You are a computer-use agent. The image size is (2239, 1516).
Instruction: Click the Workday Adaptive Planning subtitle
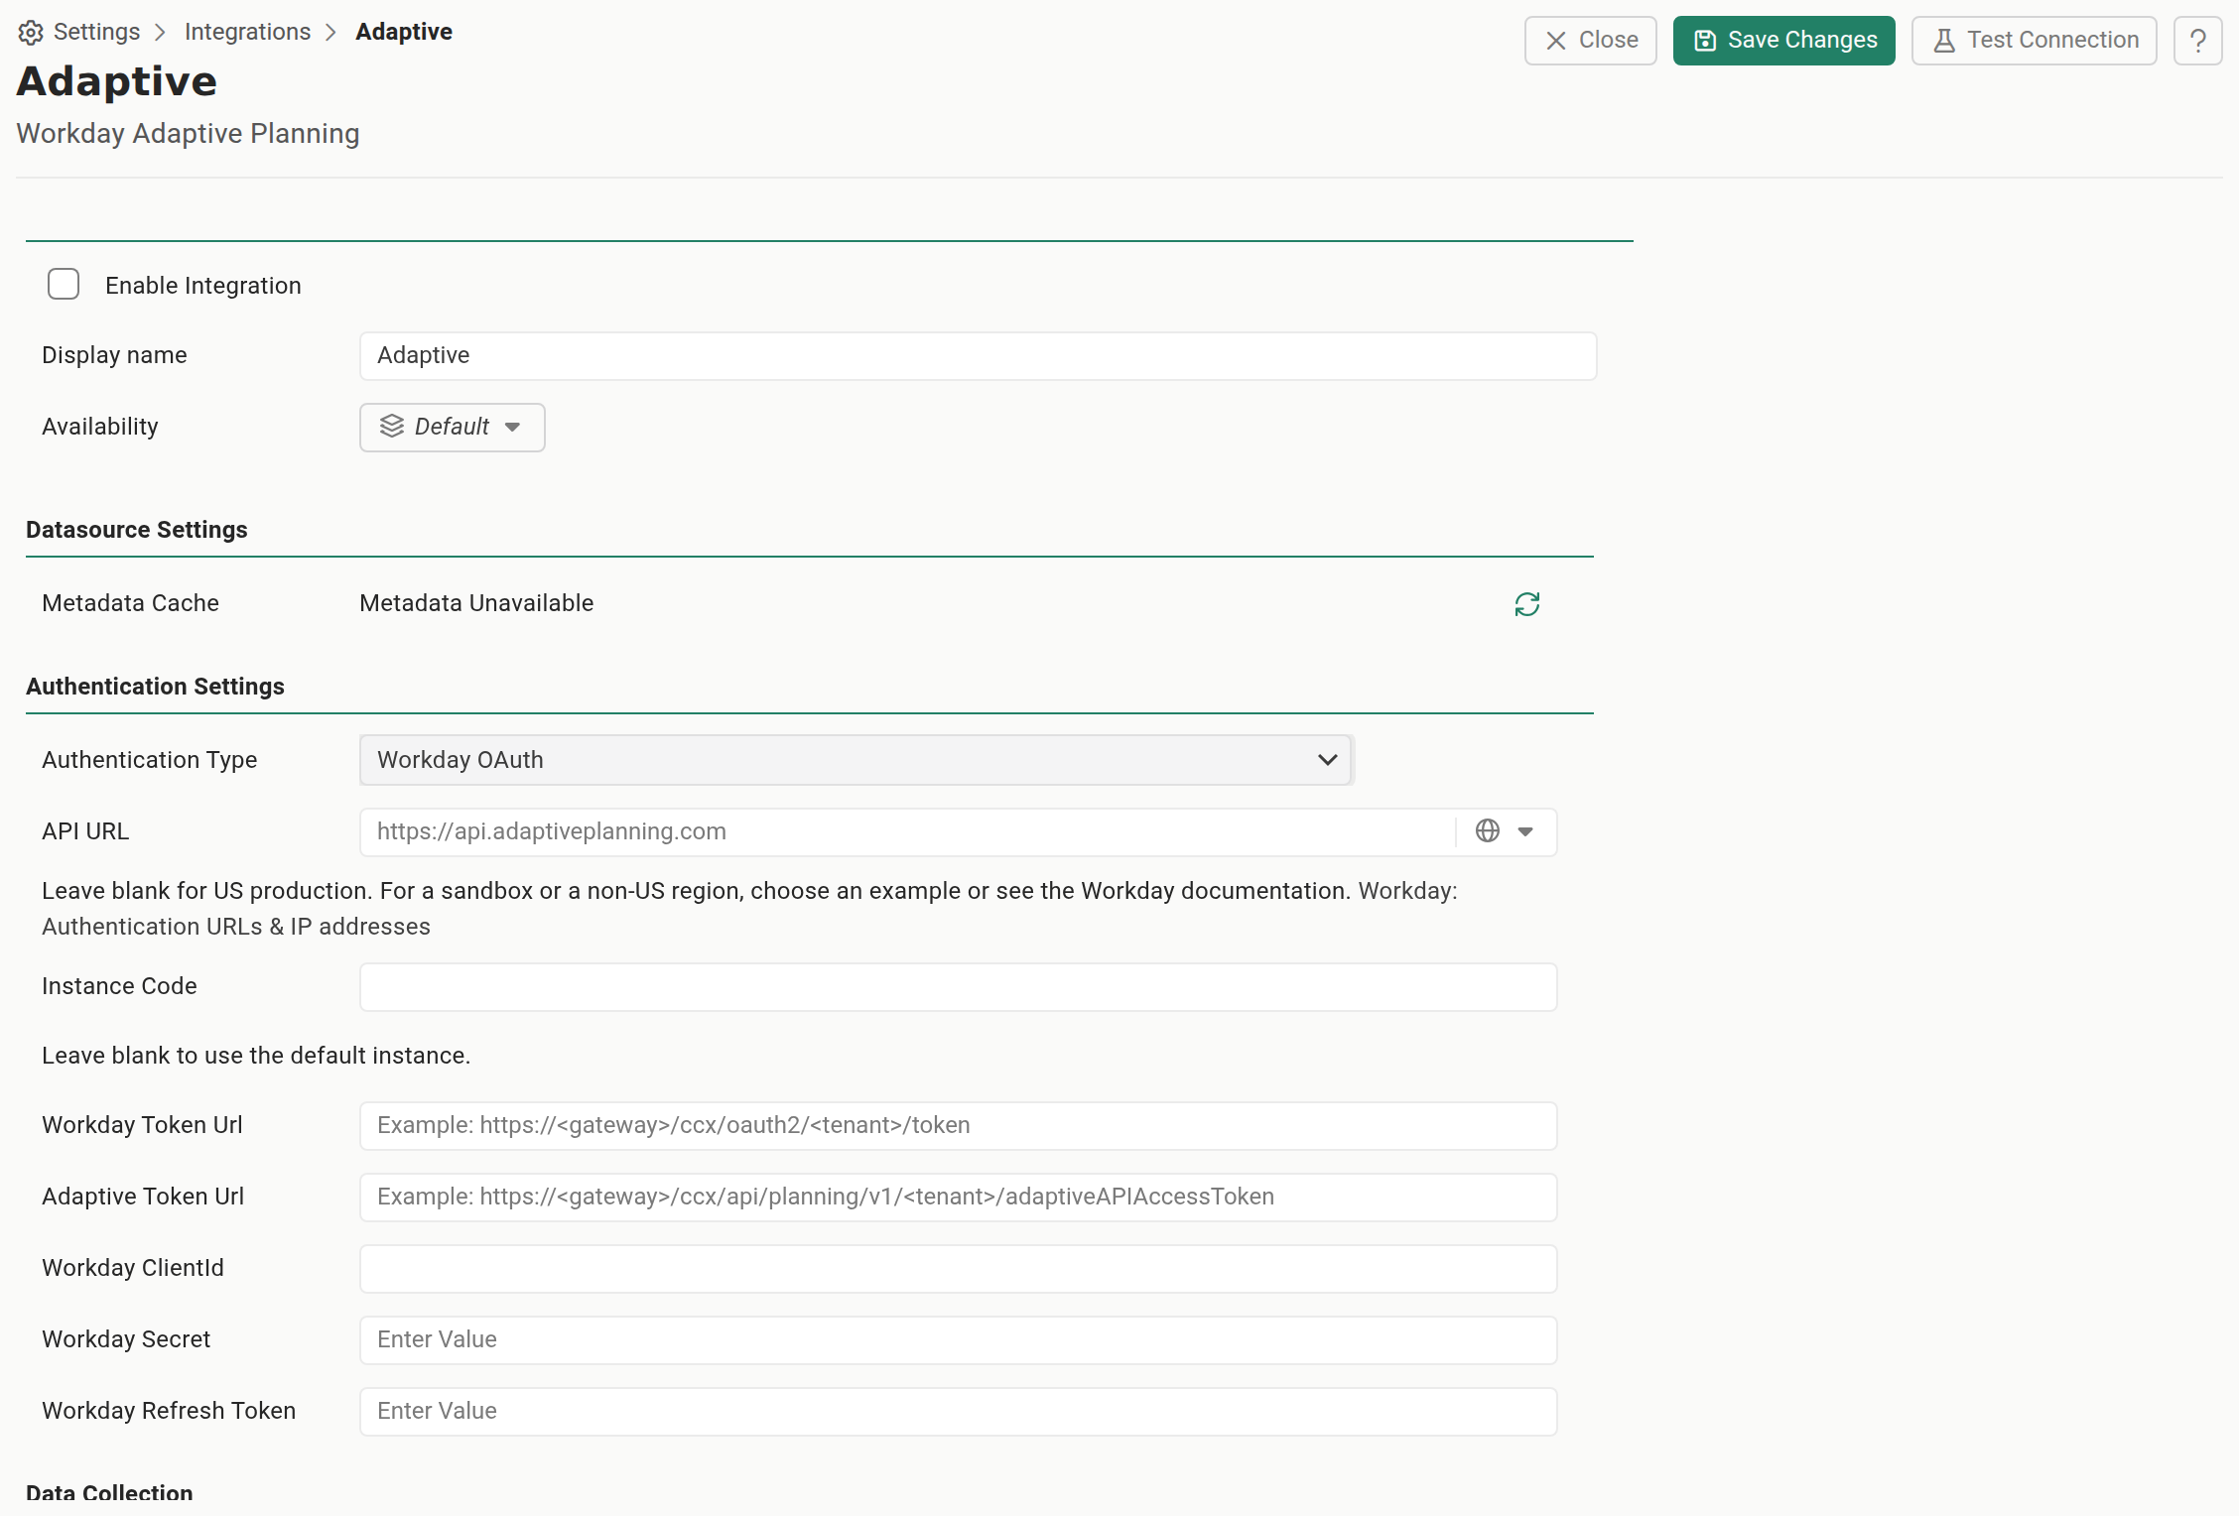[x=188, y=134]
